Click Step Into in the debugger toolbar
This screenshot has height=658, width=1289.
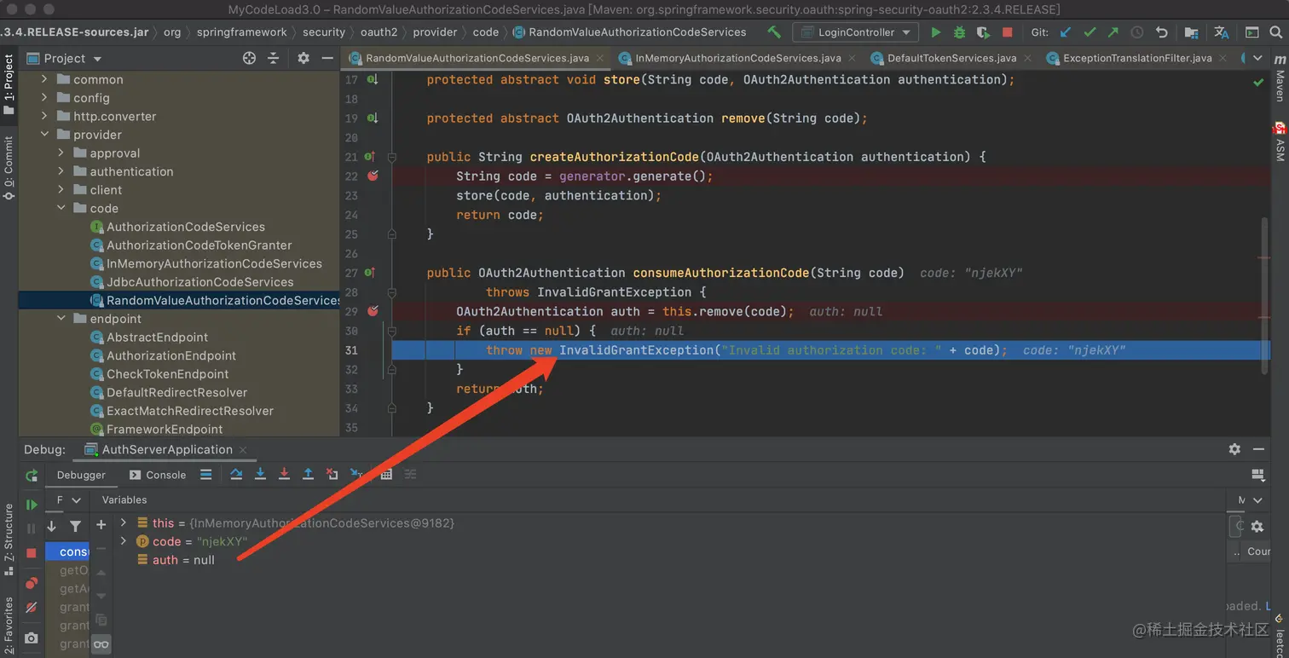click(260, 475)
